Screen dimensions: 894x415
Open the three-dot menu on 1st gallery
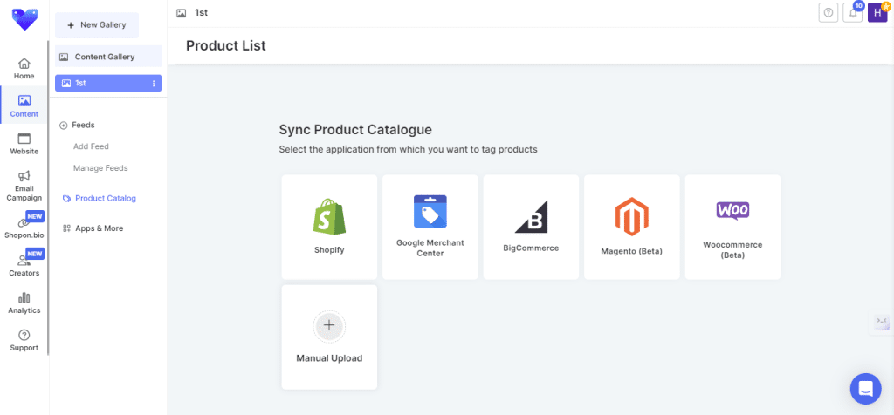(154, 83)
